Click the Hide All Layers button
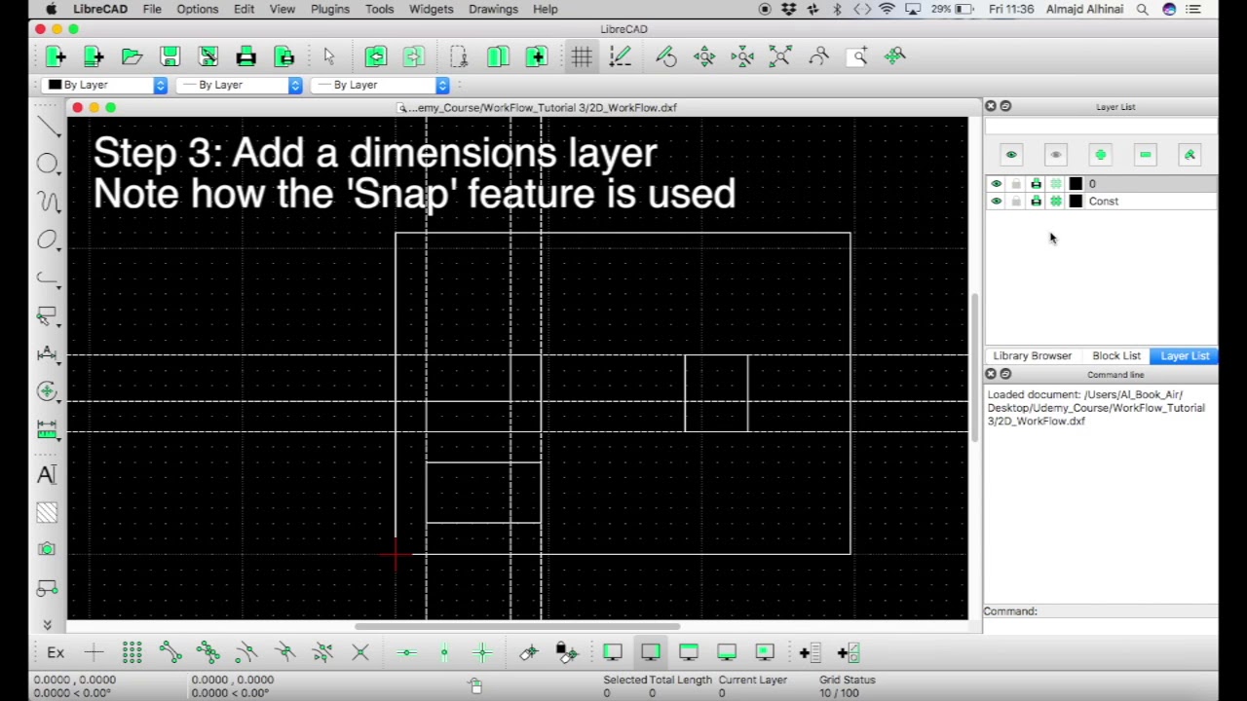The image size is (1247, 701). 1056,155
